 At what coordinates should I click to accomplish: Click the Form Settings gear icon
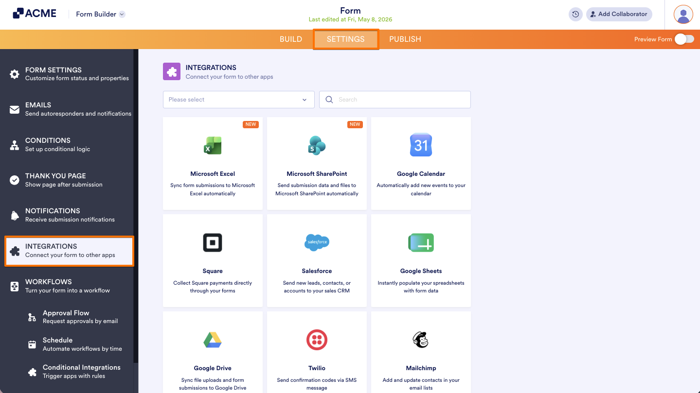click(15, 74)
